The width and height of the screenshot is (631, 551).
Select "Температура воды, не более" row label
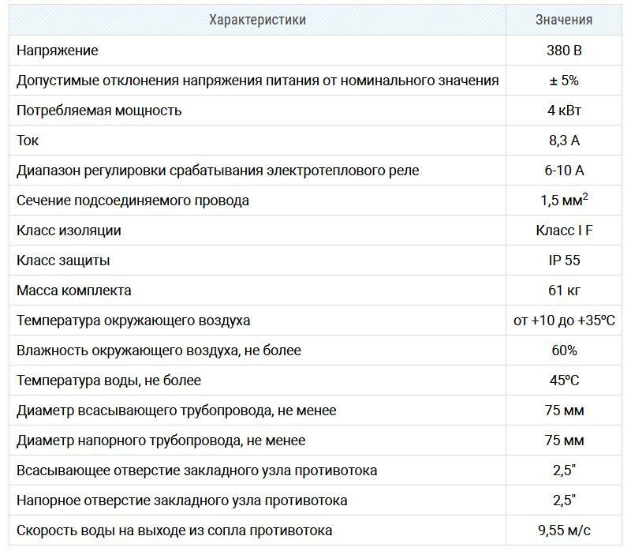tap(109, 380)
